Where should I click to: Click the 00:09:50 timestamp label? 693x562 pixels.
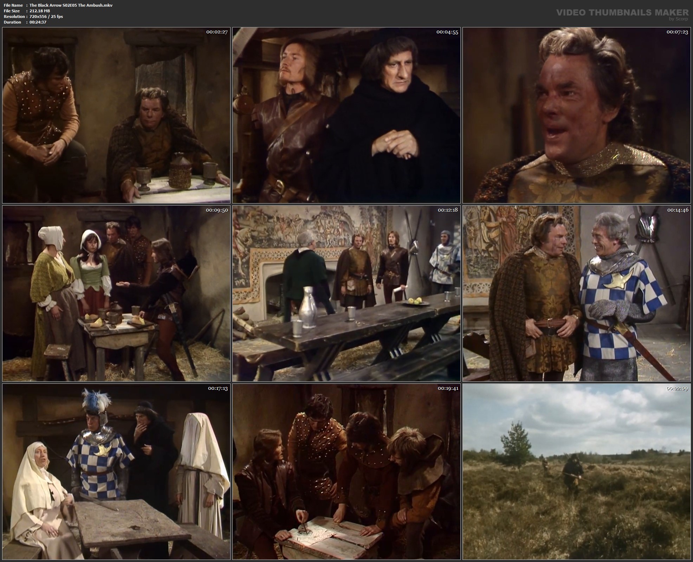point(217,210)
